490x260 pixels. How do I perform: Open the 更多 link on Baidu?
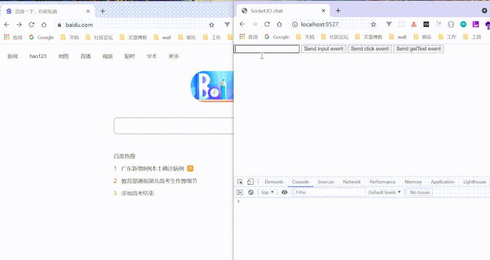pos(174,56)
